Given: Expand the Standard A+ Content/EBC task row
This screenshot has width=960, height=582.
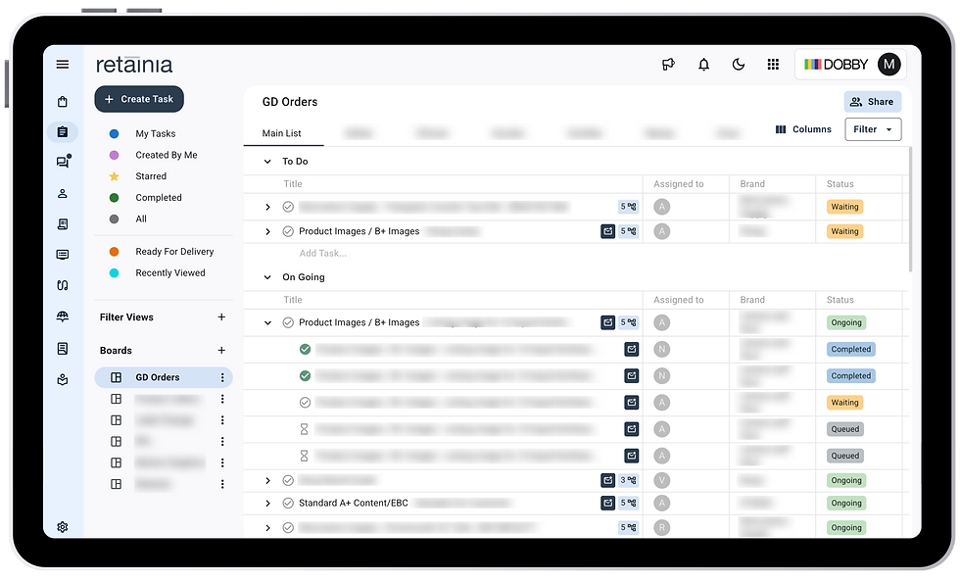Looking at the screenshot, I should point(267,502).
